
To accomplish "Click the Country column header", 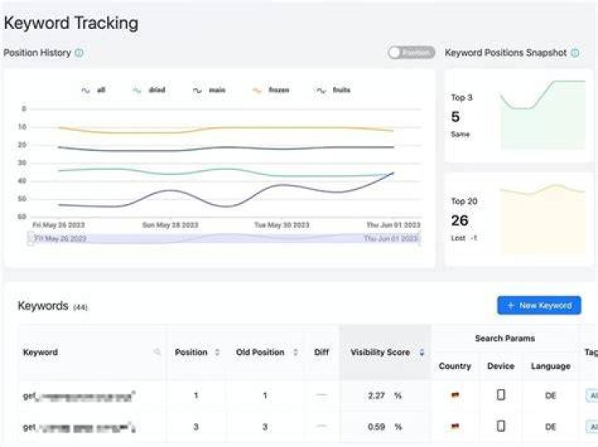I will tap(454, 366).
